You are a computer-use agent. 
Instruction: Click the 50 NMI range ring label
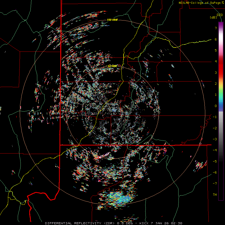pos(112,66)
